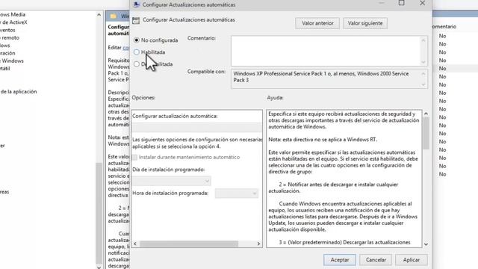Maximize the Configurar Actualizaciones dialog

[402, 3]
